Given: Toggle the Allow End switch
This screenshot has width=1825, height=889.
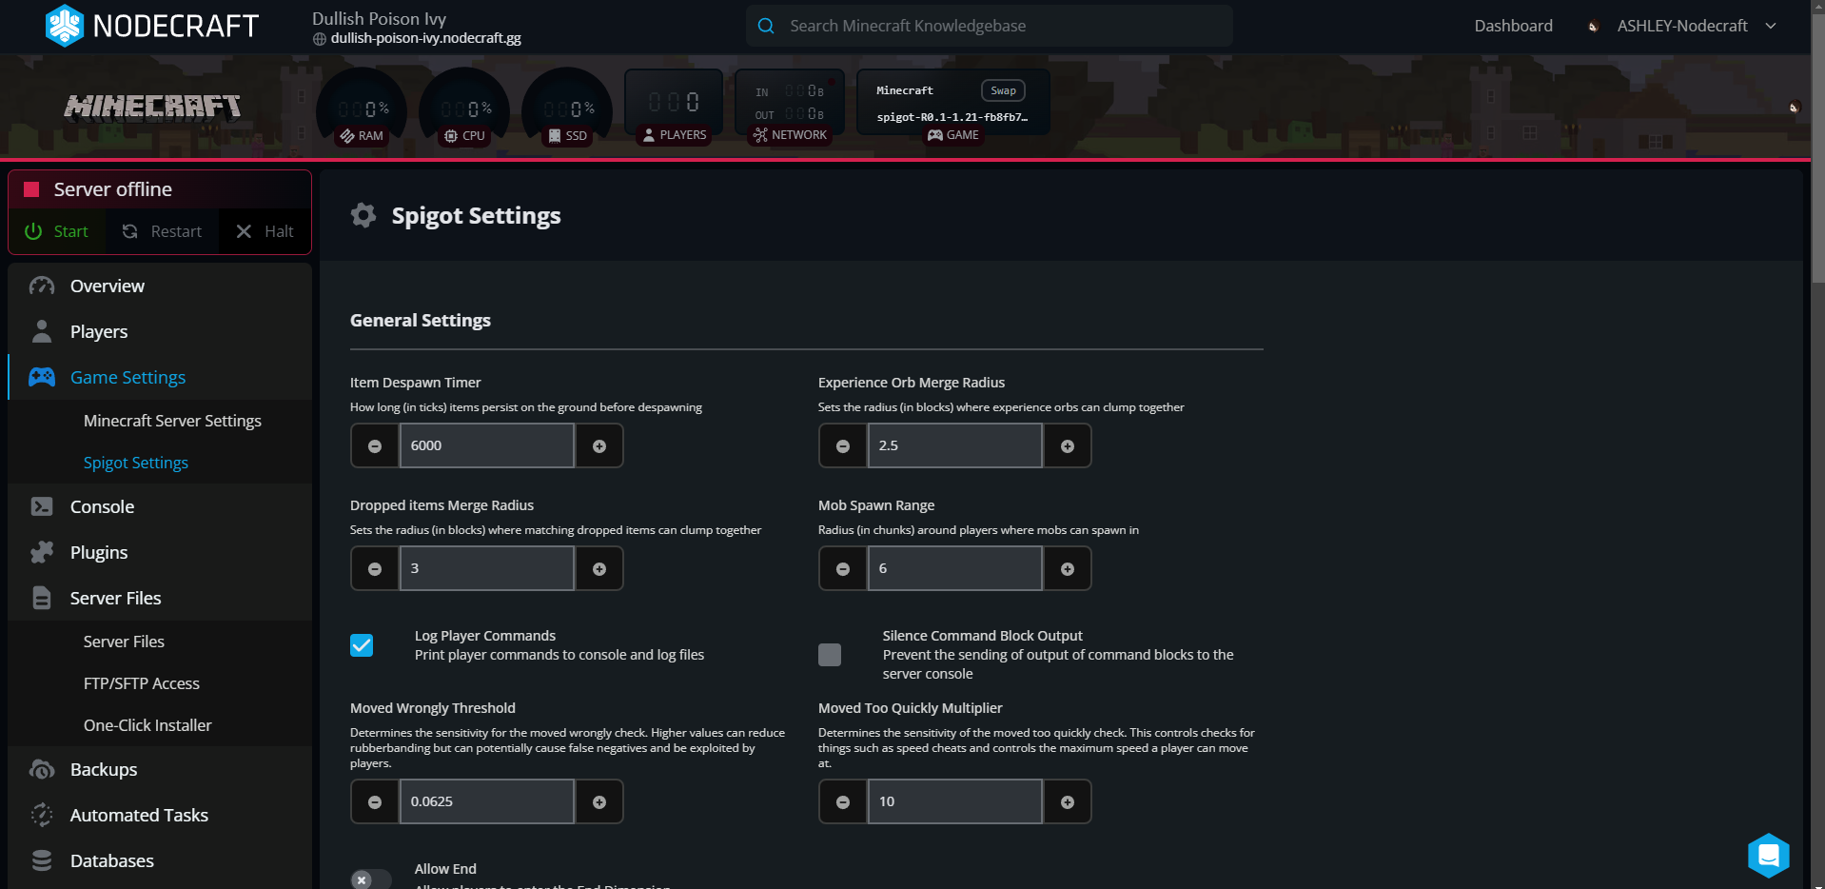Looking at the screenshot, I should (x=371, y=879).
